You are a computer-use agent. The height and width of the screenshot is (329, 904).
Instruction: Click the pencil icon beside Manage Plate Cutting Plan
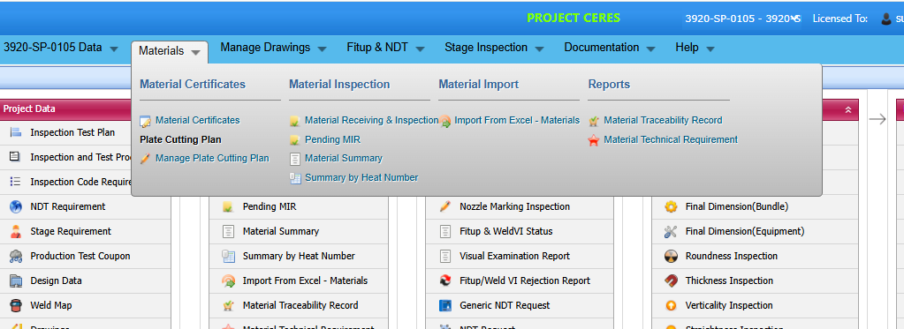(145, 159)
